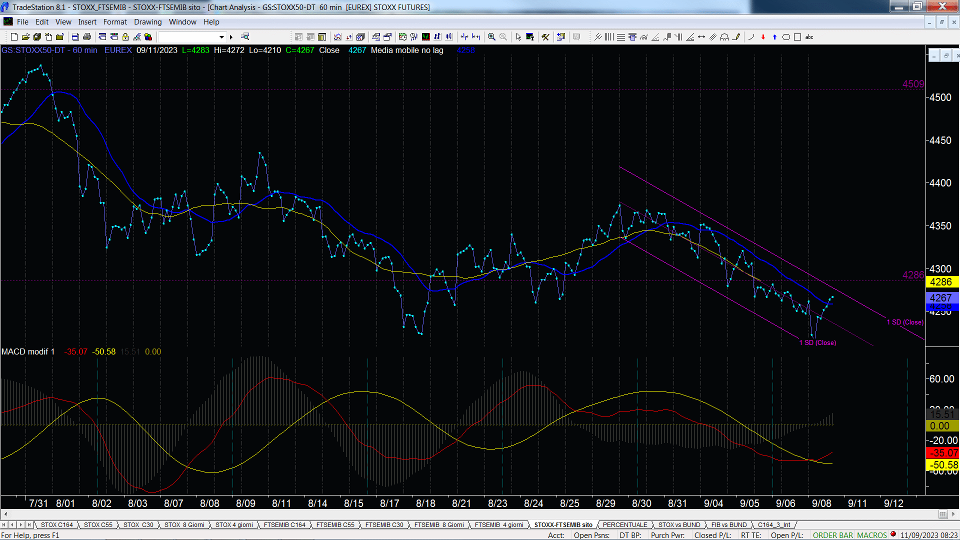Click the Print preview toolbar icon
The image size is (960, 540).
tap(75, 37)
